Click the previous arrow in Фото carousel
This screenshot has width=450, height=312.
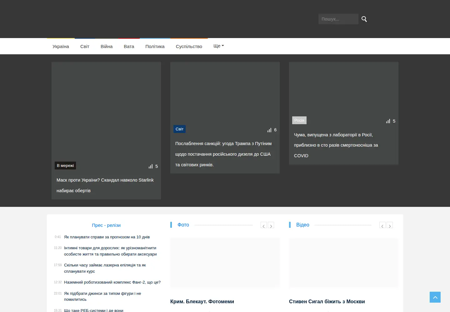point(264,225)
